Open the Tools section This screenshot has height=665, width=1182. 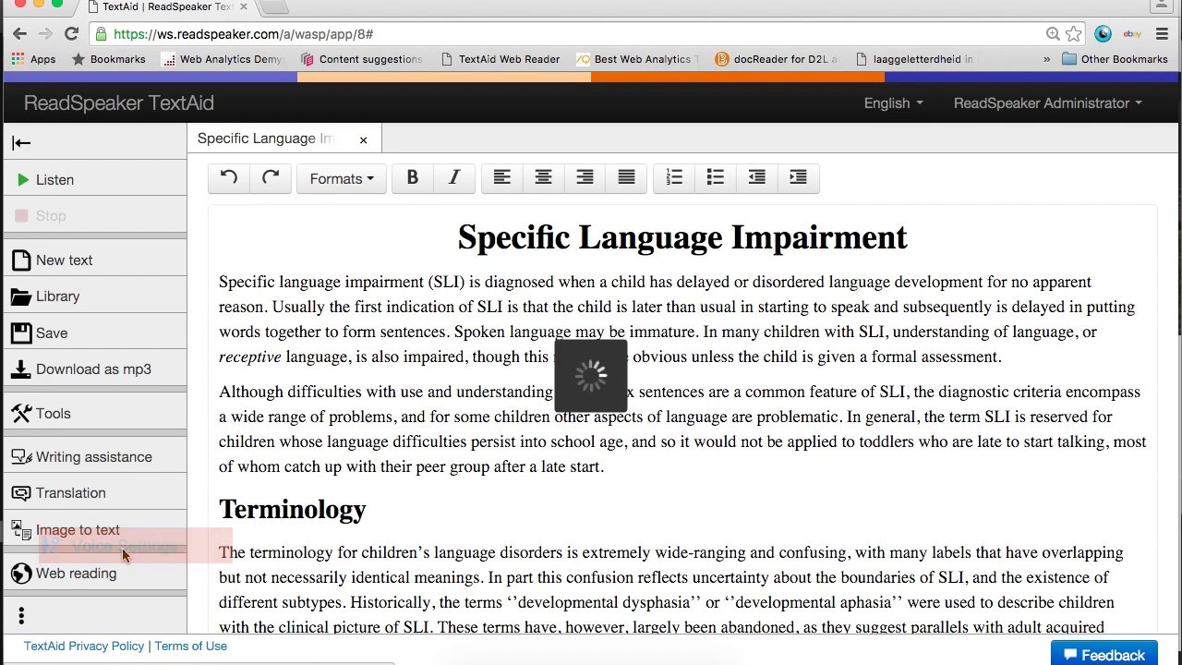[94, 413]
